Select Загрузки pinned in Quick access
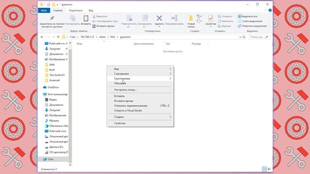The height and width of the screenshot is (174, 310). [x=55, y=49]
